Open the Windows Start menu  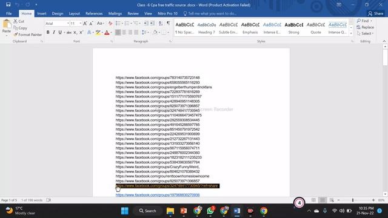[x=125, y=211]
